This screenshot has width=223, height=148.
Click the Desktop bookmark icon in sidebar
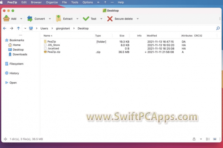pos(10,50)
